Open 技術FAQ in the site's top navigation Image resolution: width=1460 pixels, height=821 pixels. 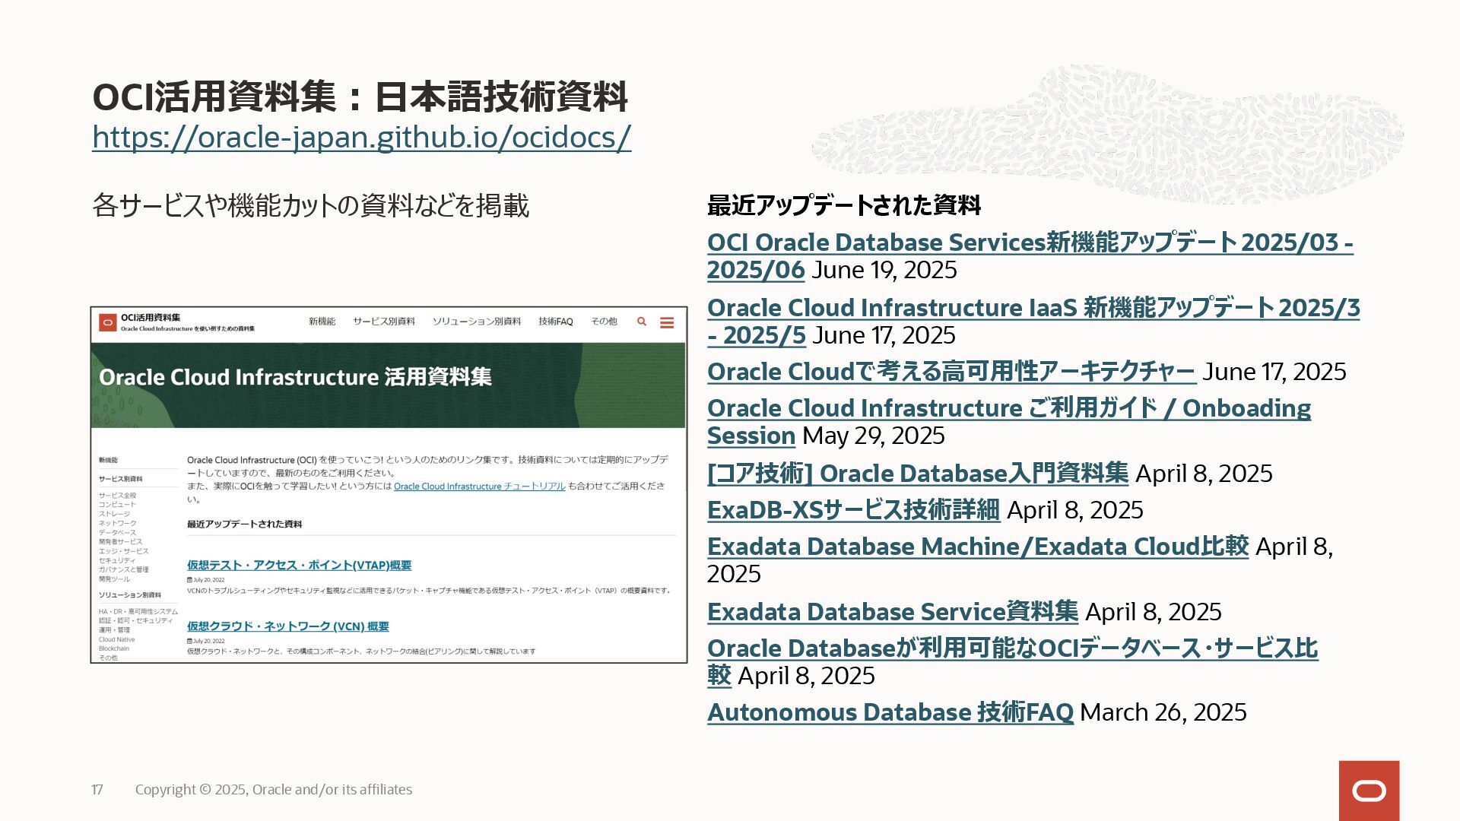pos(556,322)
